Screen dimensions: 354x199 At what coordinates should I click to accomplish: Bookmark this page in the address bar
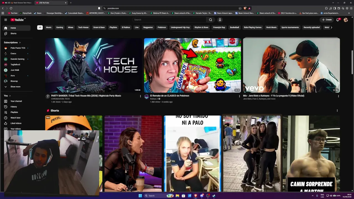[99, 8]
